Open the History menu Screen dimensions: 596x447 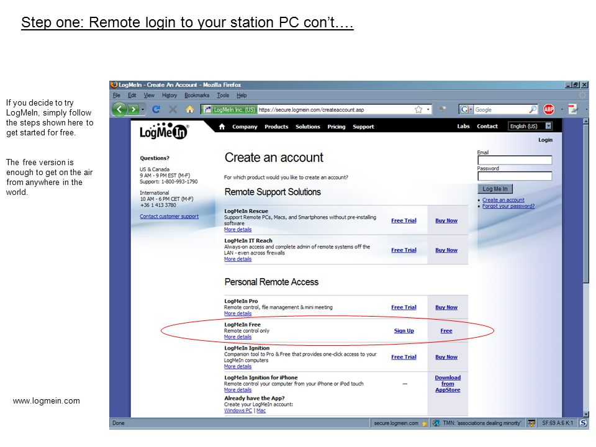click(169, 96)
